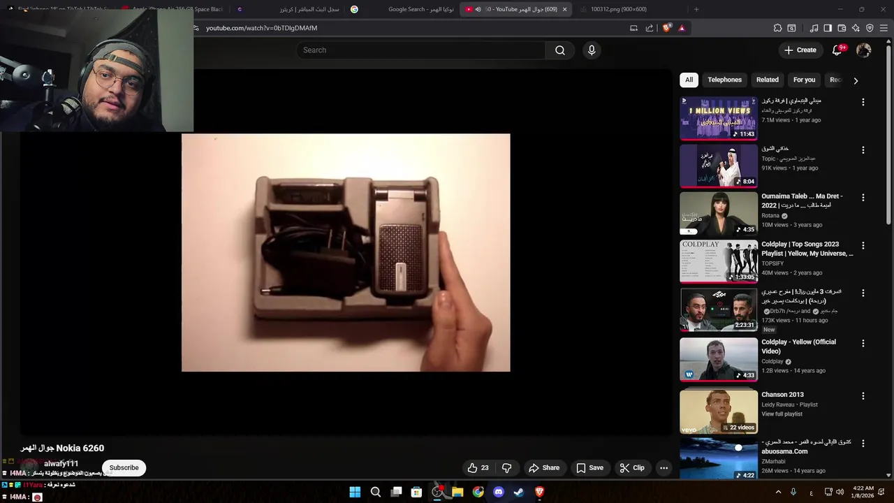Open the browser extensions puzzle icon

point(777,28)
